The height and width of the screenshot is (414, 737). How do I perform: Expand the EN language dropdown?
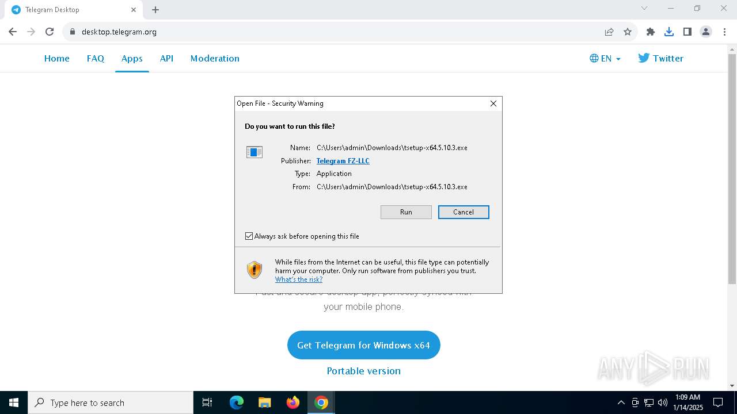605,58
